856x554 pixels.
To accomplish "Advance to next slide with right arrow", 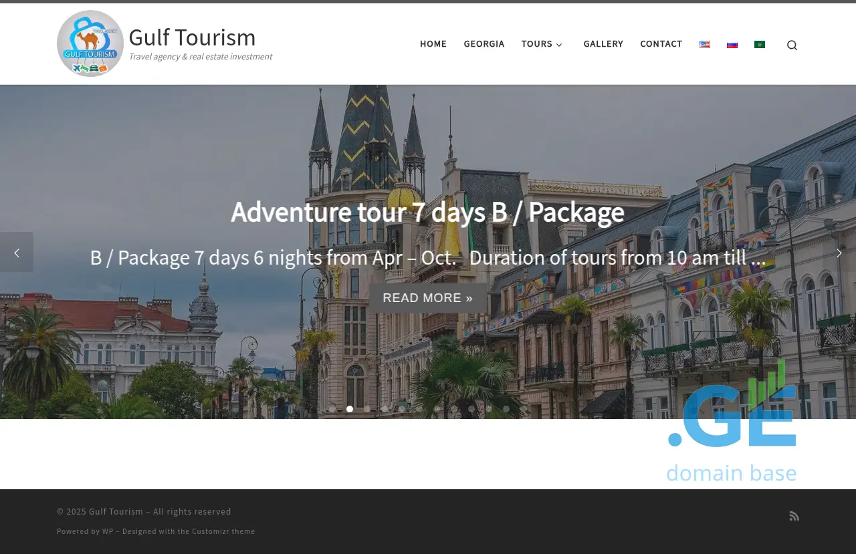I will [x=839, y=253].
